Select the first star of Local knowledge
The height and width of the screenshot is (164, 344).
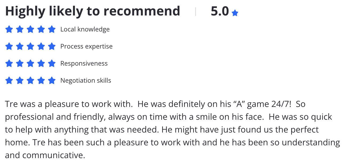point(9,29)
